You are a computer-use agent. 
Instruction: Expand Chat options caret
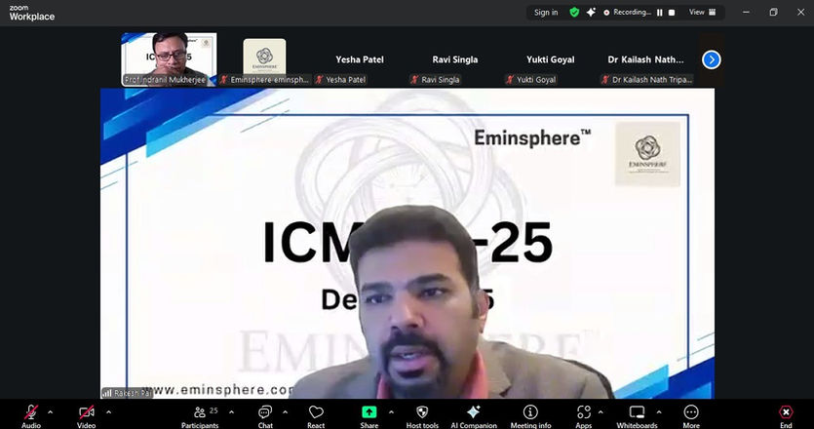coord(285,412)
